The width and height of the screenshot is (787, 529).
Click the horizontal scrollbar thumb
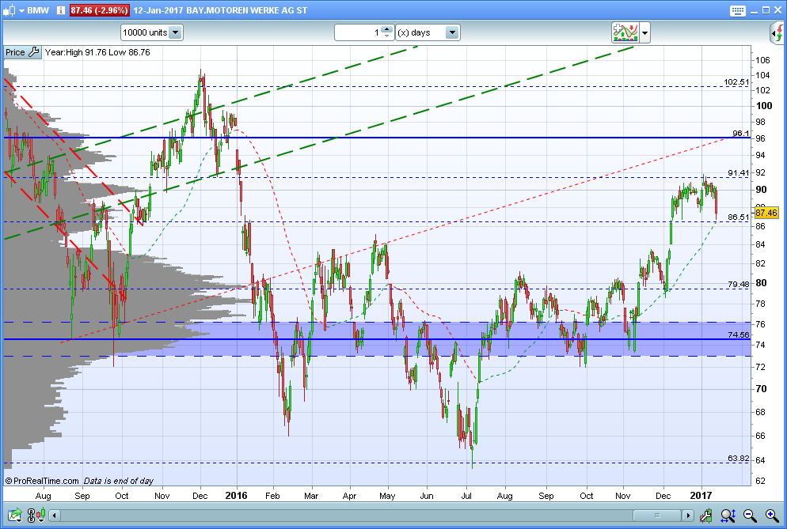coord(657,515)
